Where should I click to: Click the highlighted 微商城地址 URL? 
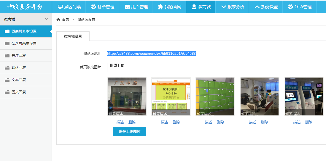pyautogui.click(x=151, y=54)
